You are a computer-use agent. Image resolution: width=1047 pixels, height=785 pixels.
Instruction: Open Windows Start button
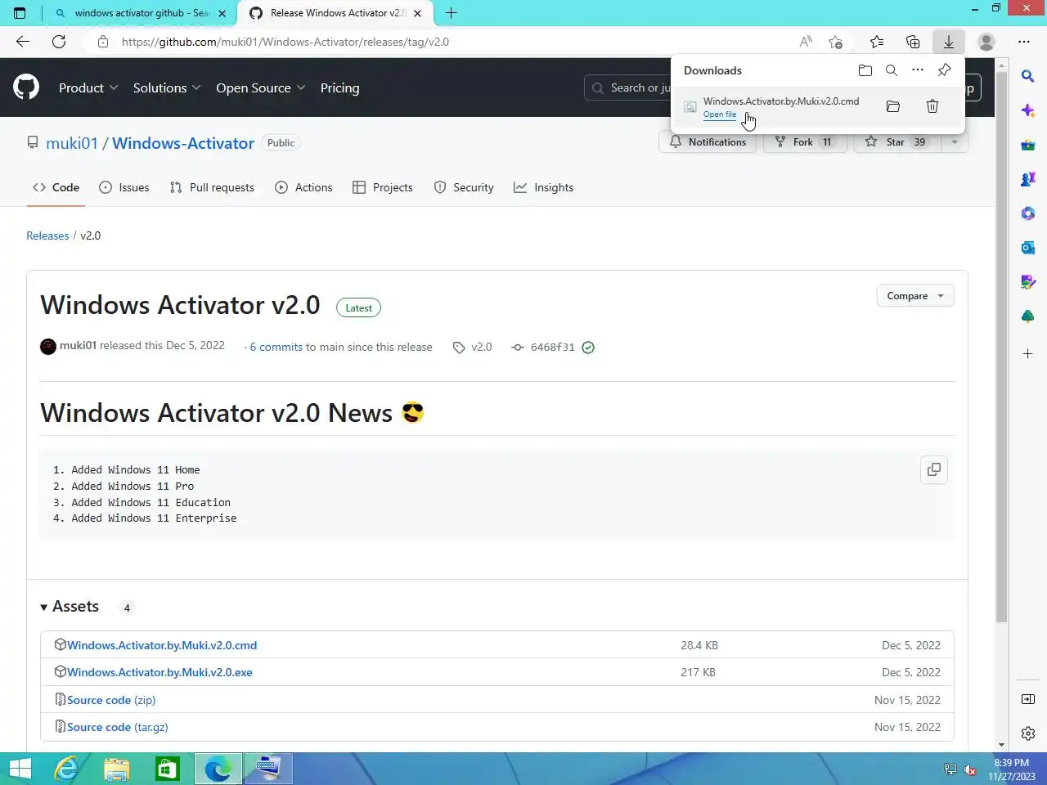tap(20, 769)
